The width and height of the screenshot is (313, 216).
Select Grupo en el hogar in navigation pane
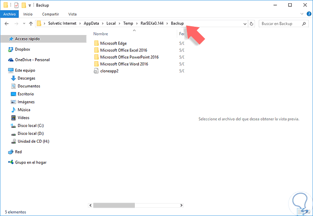pos(30,163)
